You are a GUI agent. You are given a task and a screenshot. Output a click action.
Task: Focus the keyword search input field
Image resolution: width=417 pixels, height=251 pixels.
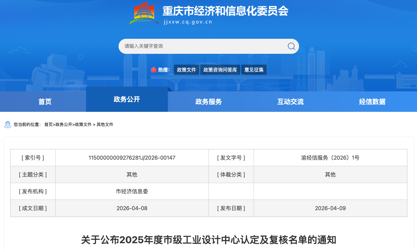pyautogui.click(x=202, y=46)
